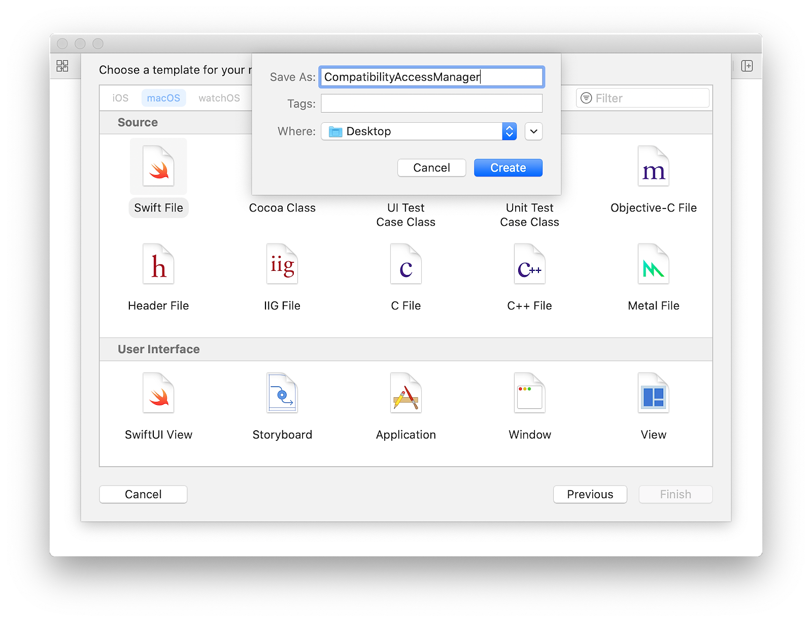This screenshot has width=812, height=622.
Task: Click Previous in the template chooser
Action: tap(590, 494)
